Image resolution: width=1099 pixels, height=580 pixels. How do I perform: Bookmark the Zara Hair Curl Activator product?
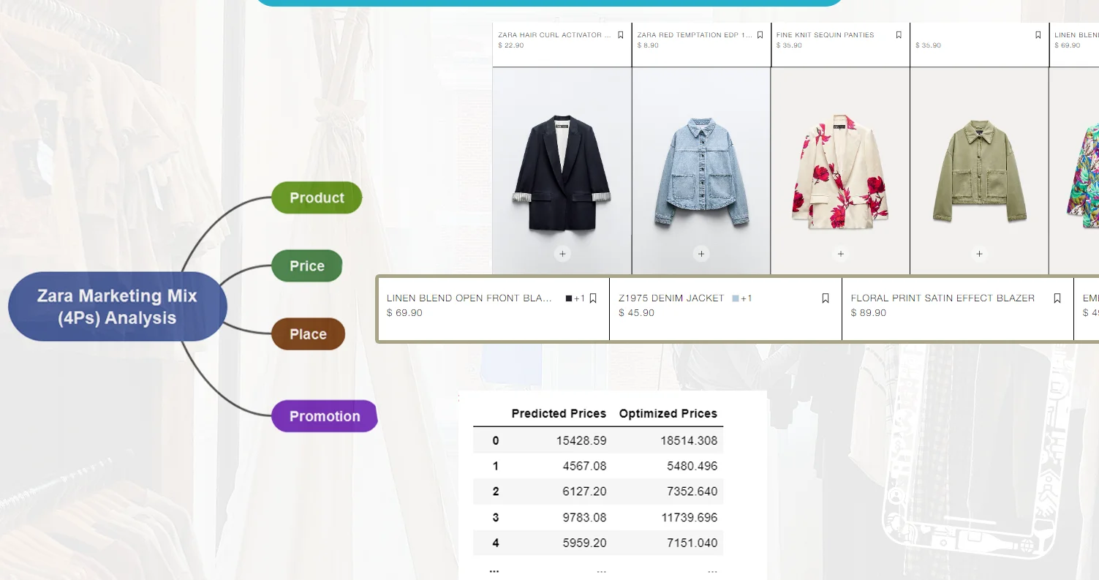pyautogui.click(x=621, y=34)
